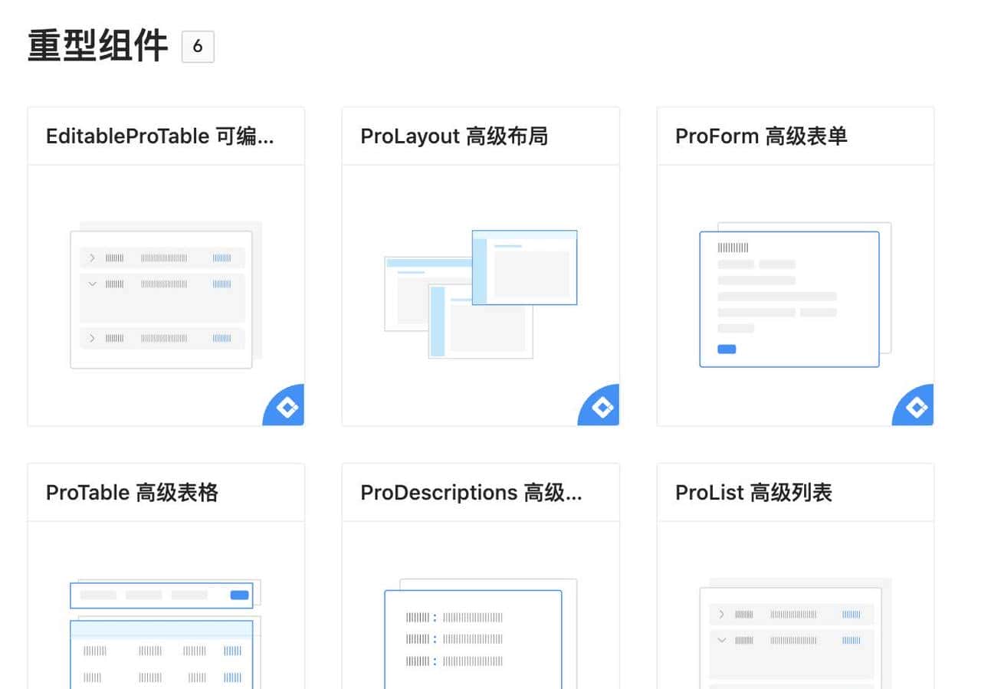Image resolution: width=981 pixels, height=689 pixels.
Task: Click the blue button icon in ProTable preview
Action: [238, 595]
